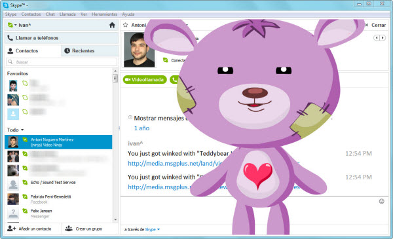Select Echo / Sound Test Service contact
This screenshot has width=393, height=239.
[x=58, y=185]
